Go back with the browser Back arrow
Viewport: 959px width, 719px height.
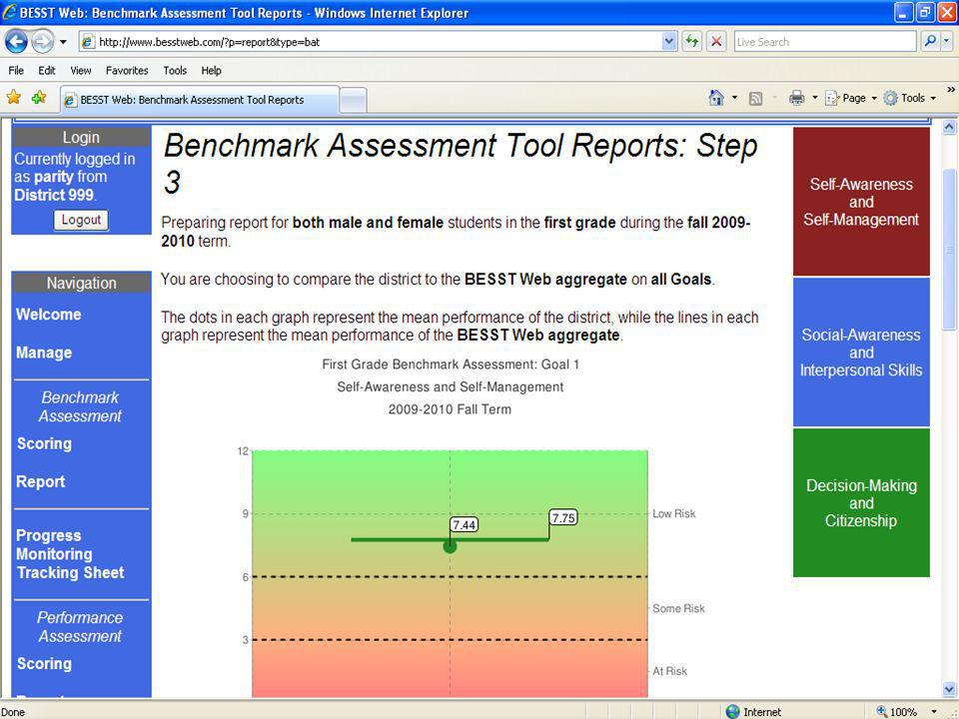(x=16, y=42)
